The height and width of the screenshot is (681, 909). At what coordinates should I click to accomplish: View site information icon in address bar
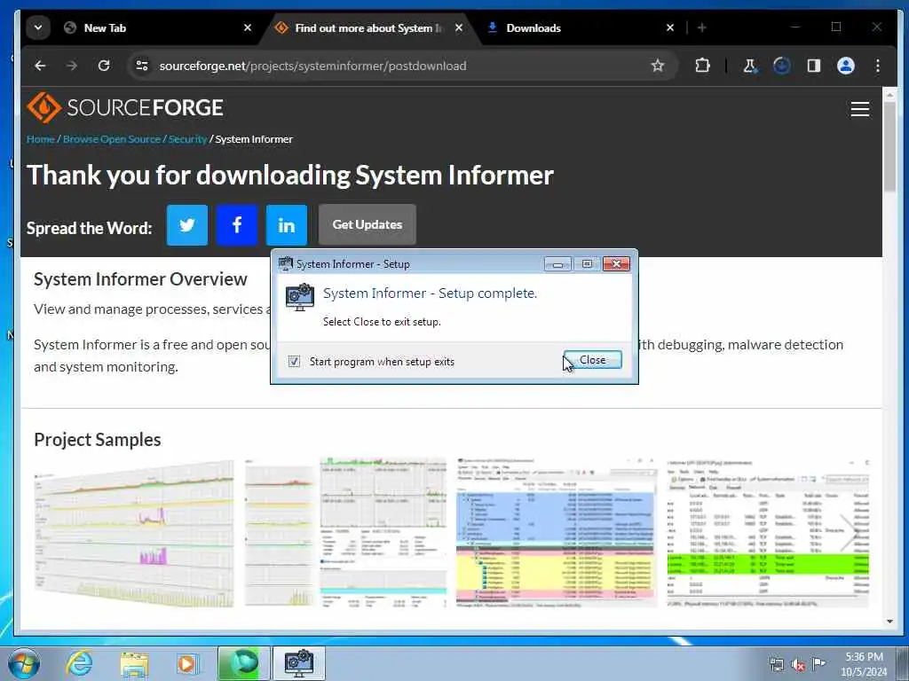click(x=142, y=66)
